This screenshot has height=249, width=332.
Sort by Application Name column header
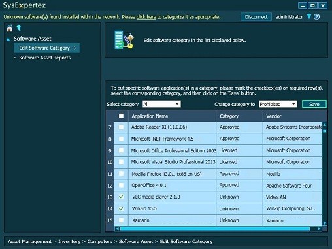point(172,116)
